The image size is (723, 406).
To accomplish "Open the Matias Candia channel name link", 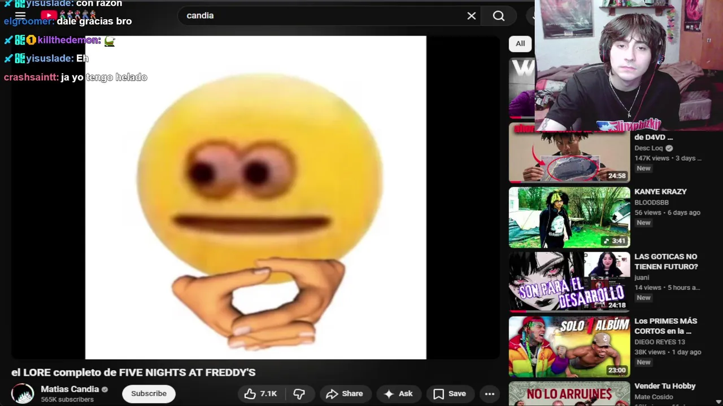I will click(x=70, y=389).
